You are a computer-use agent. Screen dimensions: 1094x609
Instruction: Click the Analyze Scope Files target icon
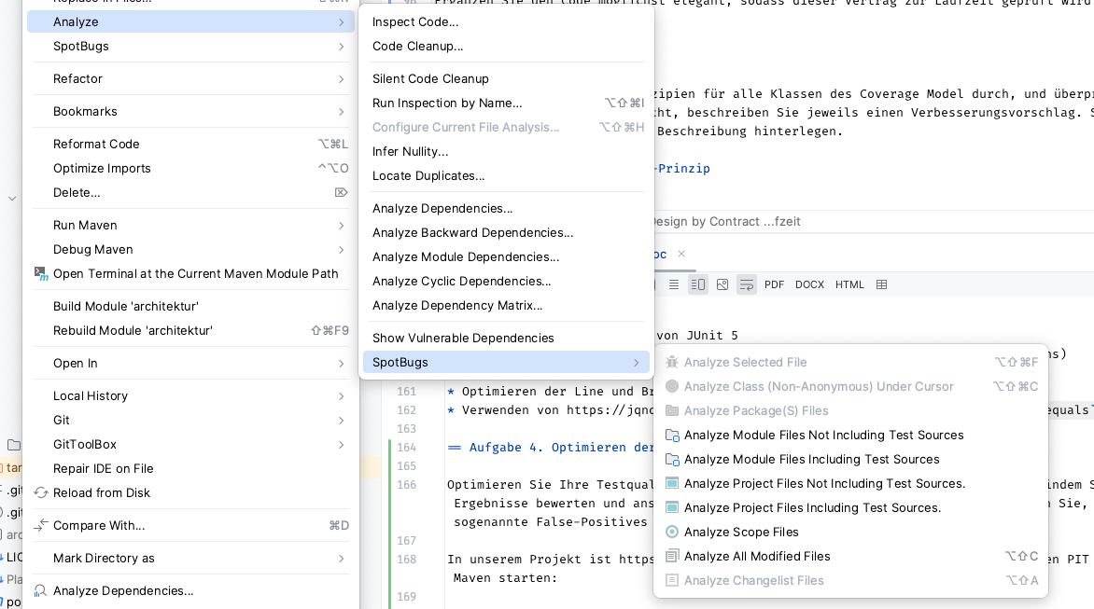[672, 532]
